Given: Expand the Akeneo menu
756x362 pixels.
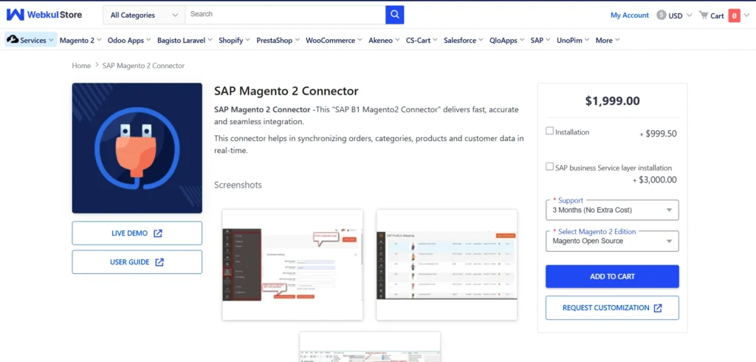Looking at the screenshot, I should click(384, 41).
